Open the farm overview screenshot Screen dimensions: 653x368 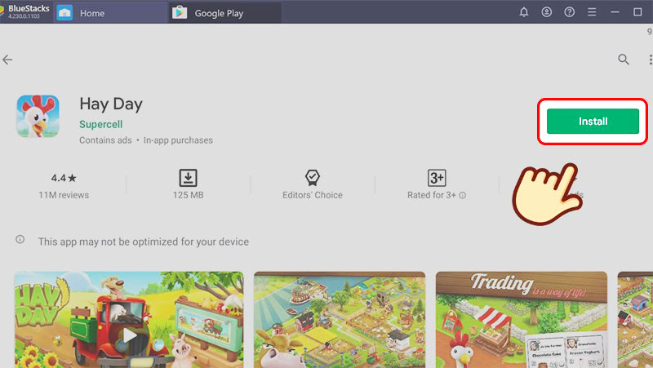tap(340, 320)
